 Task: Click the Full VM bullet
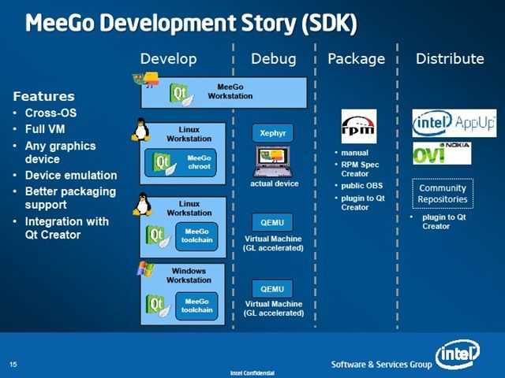pyautogui.click(x=45, y=129)
